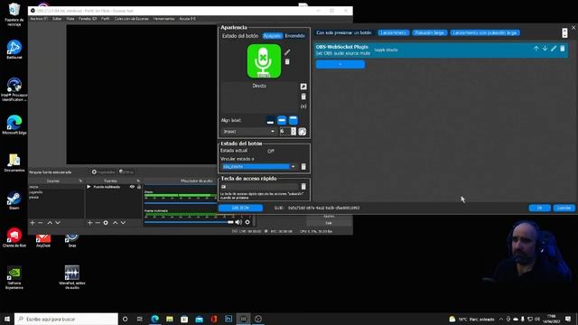The height and width of the screenshot is (325, 578).
Task: Edit the microphone button icon with pencil
Action: click(x=287, y=52)
